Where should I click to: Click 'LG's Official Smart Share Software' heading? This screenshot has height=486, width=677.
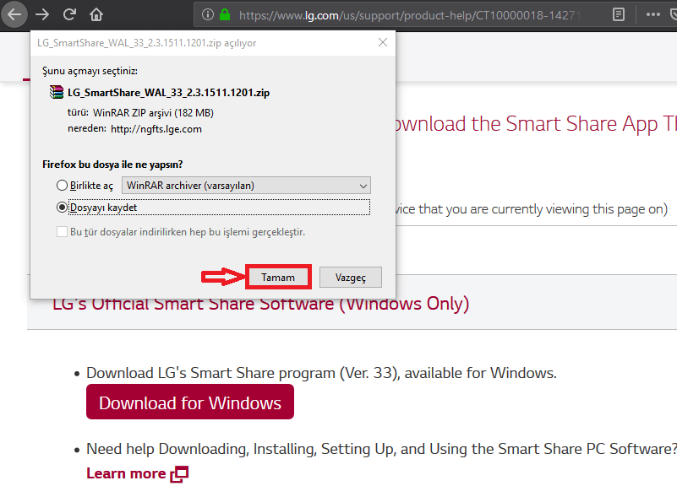click(x=261, y=305)
